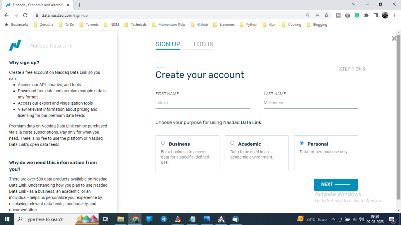Expand the system tray hidden icons chevron
This screenshot has height=225, width=401.
[x=333, y=219]
